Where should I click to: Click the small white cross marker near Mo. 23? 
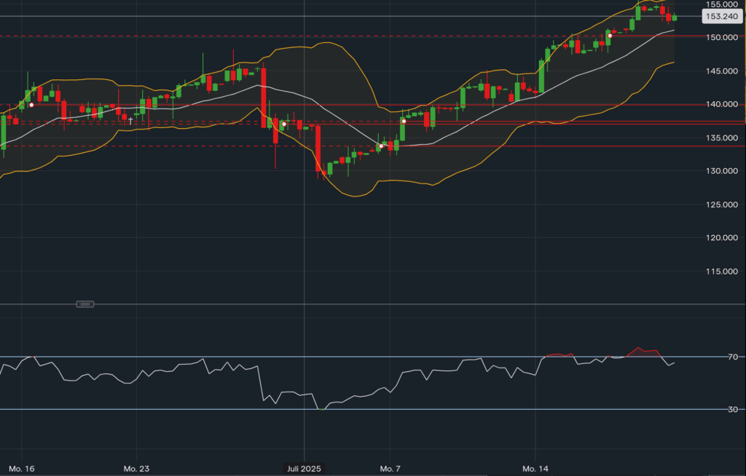pos(130,120)
